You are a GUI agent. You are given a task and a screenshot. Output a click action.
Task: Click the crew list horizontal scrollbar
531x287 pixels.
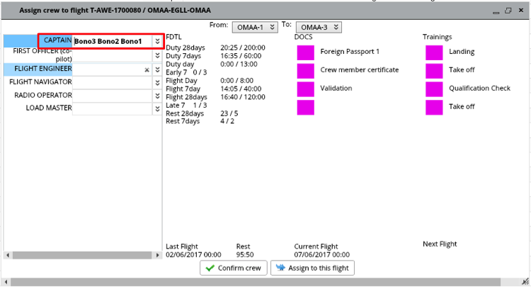click(81, 254)
